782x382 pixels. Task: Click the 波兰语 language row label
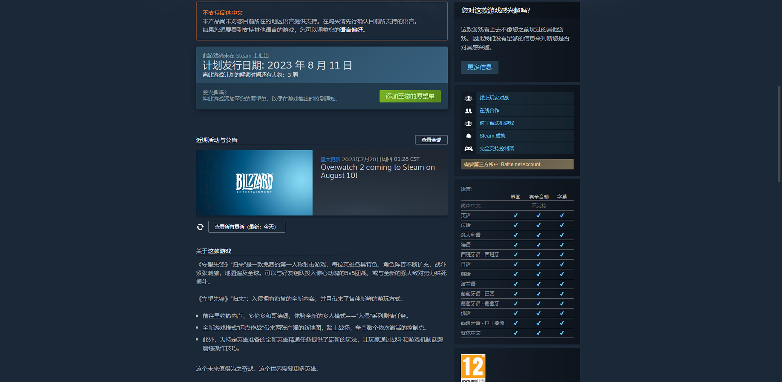point(468,284)
